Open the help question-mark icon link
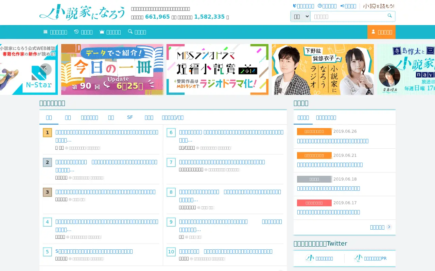Viewport: 435px width, 271px height. [327, 6]
